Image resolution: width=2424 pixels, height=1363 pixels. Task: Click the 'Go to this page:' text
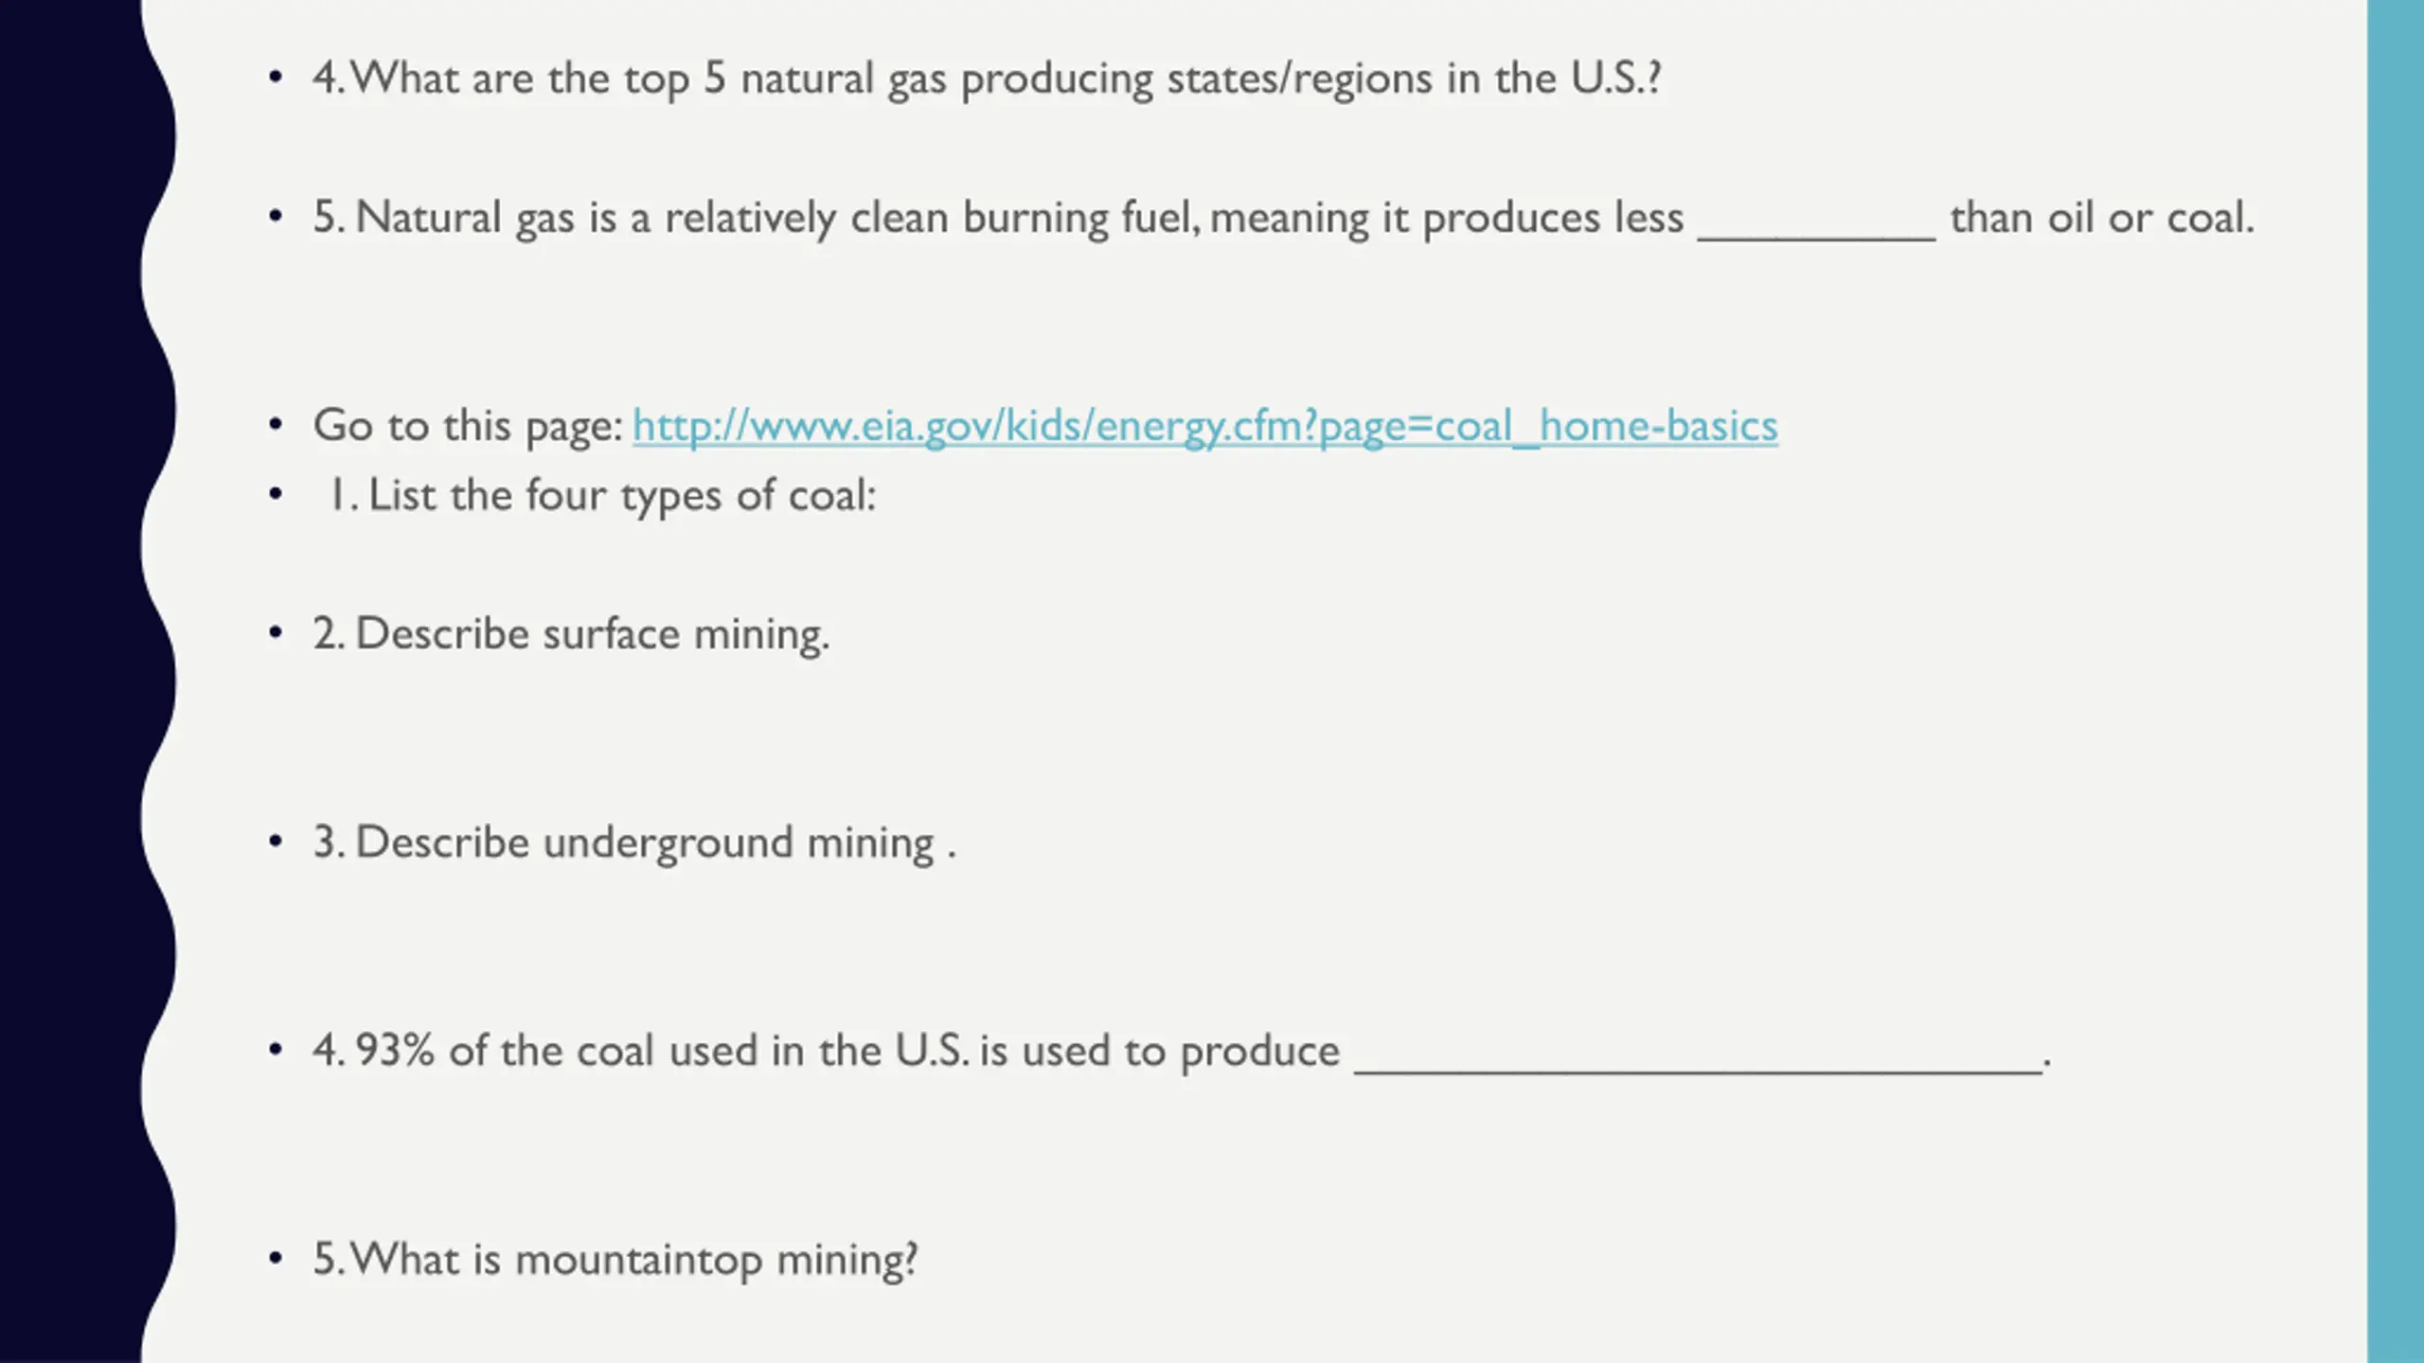pyautogui.click(x=468, y=425)
